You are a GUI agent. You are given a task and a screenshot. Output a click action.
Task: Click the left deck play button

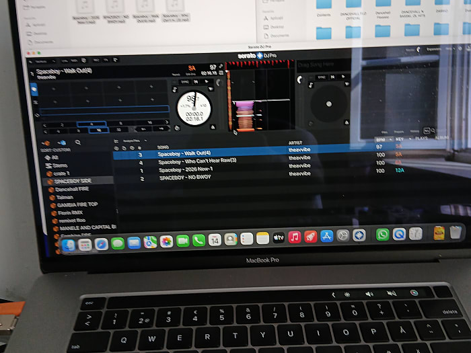pyautogui.click(x=207, y=81)
